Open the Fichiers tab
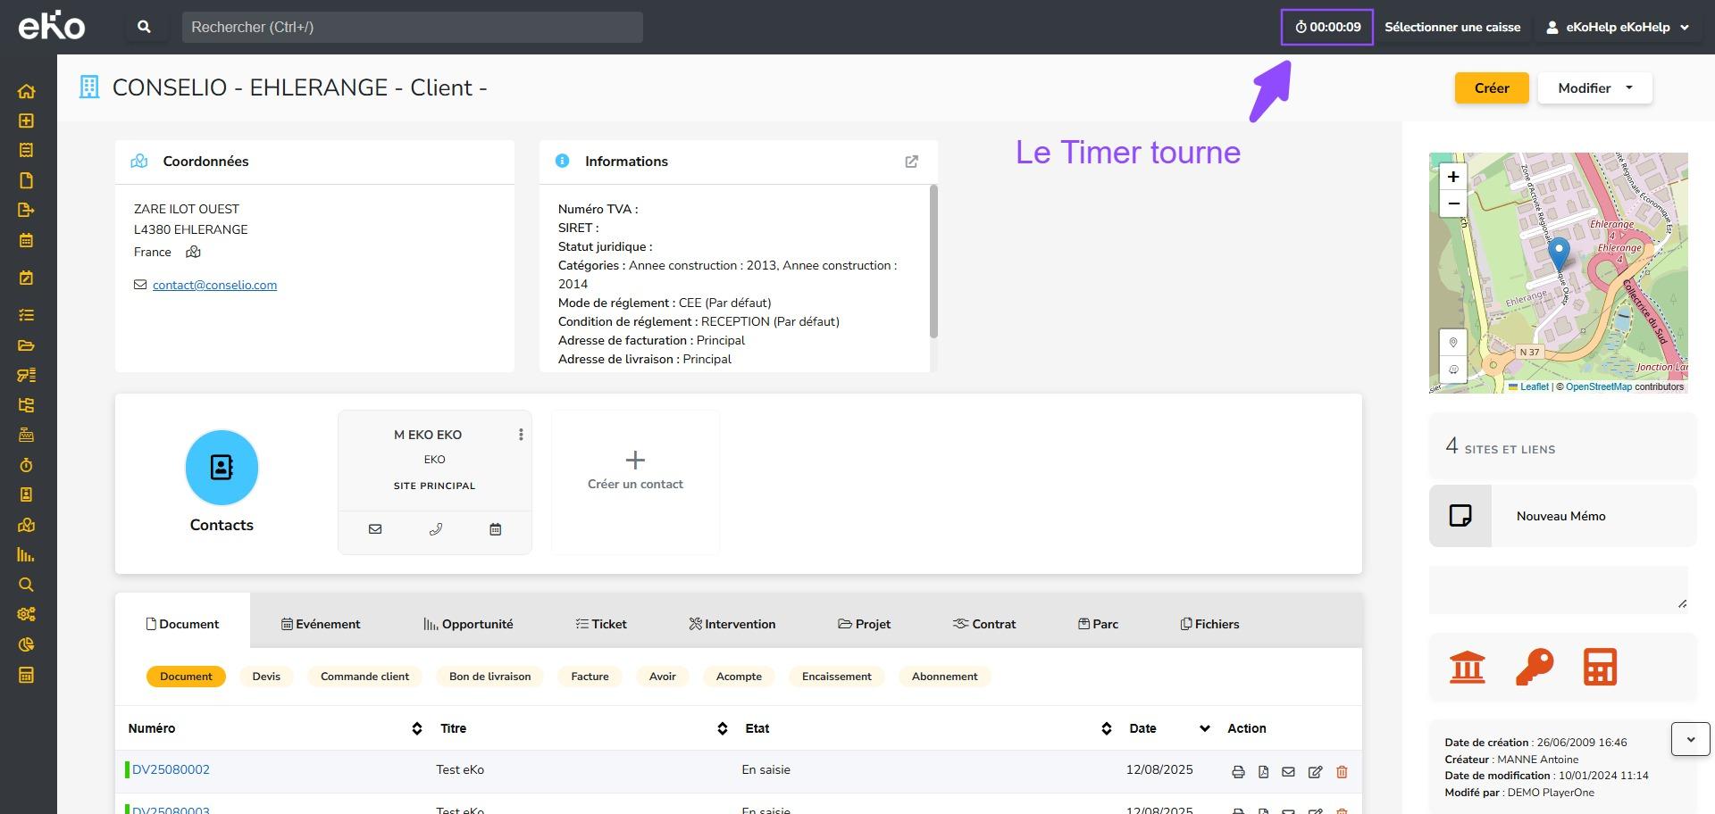Screen dimensions: 1715x814 pos(1209,624)
